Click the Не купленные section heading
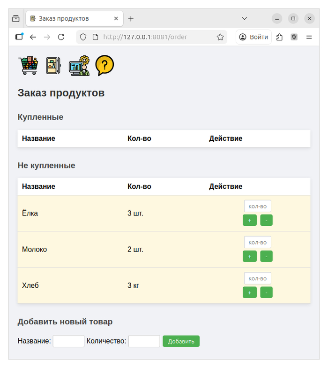The width and height of the screenshot is (328, 368). tap(46, 165)
